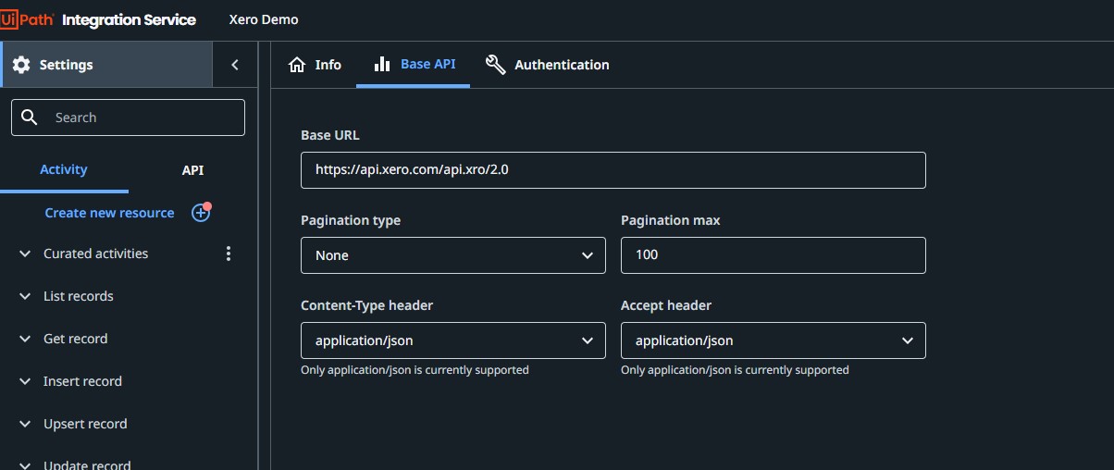Click the Base API bar chart icon
Screen dimensions: 1114x470
click(x=382, y=65)
